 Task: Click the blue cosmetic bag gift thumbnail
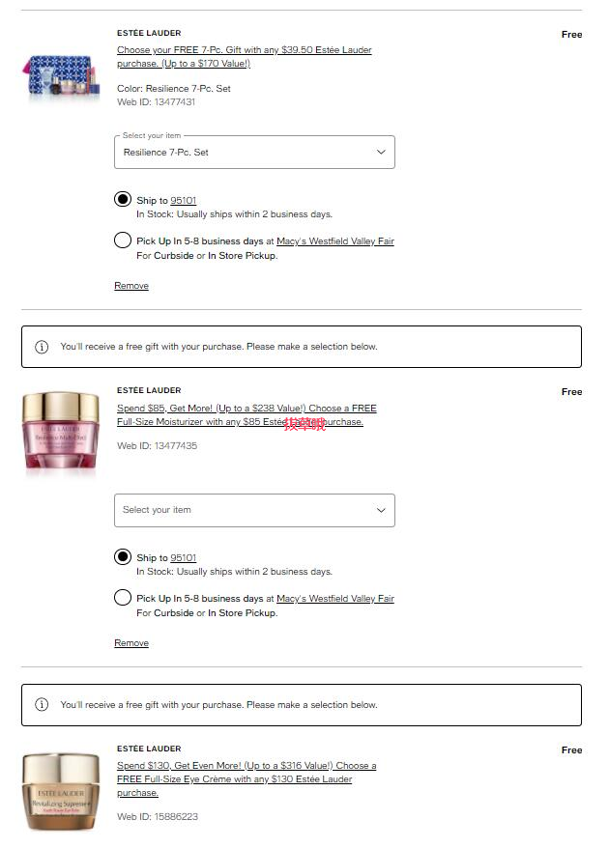[x=61, y=76]
